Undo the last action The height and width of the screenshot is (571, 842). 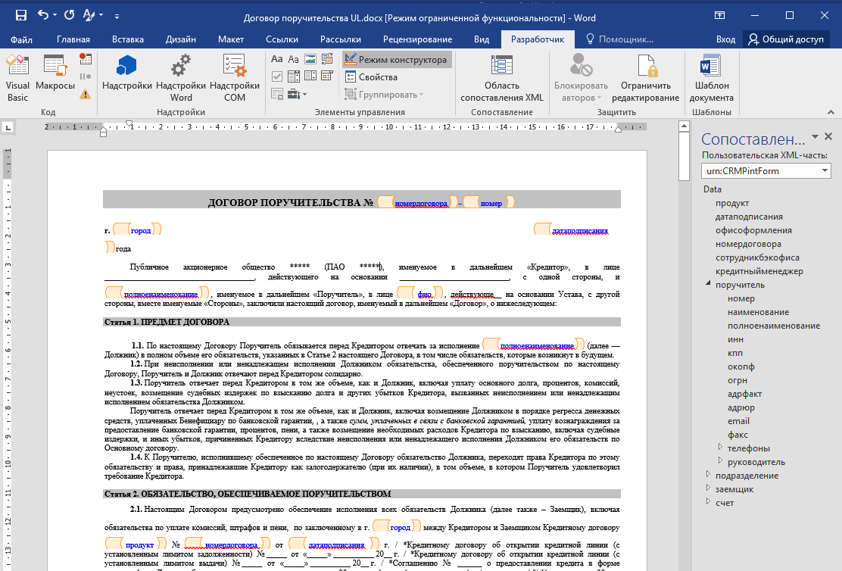pos(43,16)
